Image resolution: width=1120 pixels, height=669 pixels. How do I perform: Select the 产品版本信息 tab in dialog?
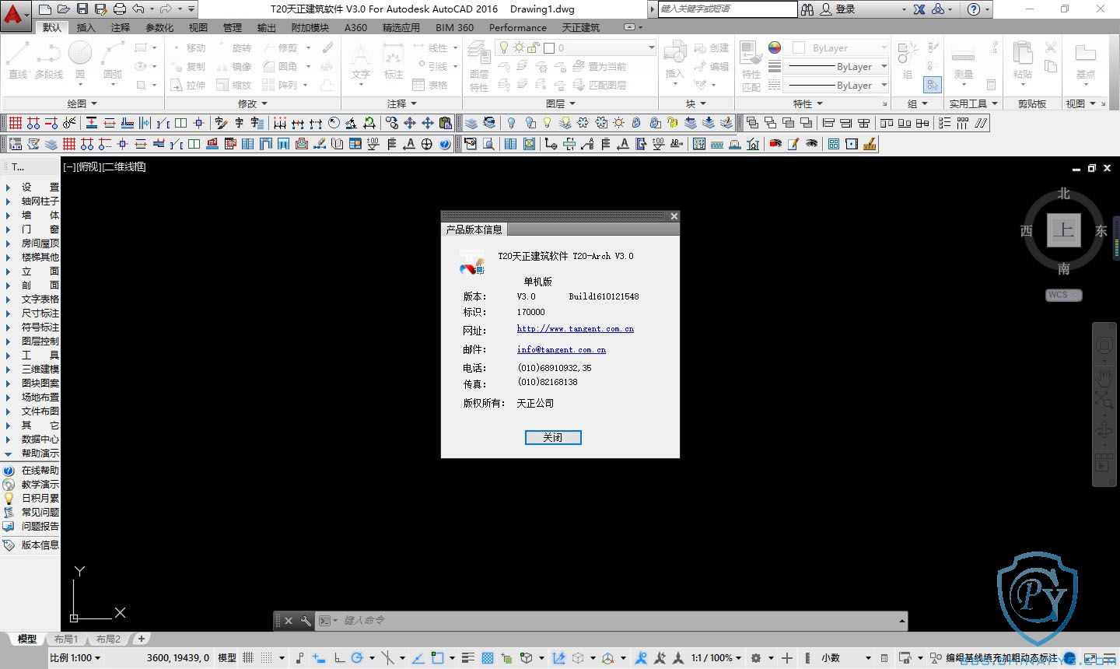474,229
